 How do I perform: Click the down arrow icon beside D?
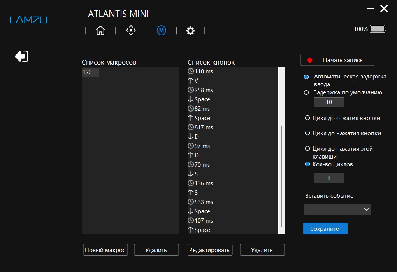pyautogui.click(x=190, y=136)
